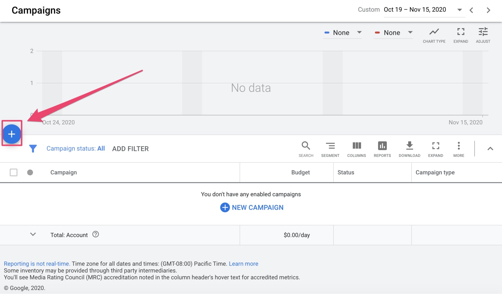Open the blue metric None dropdown
This screenshot has height=294, width=502.
click(x=343, y=33)
